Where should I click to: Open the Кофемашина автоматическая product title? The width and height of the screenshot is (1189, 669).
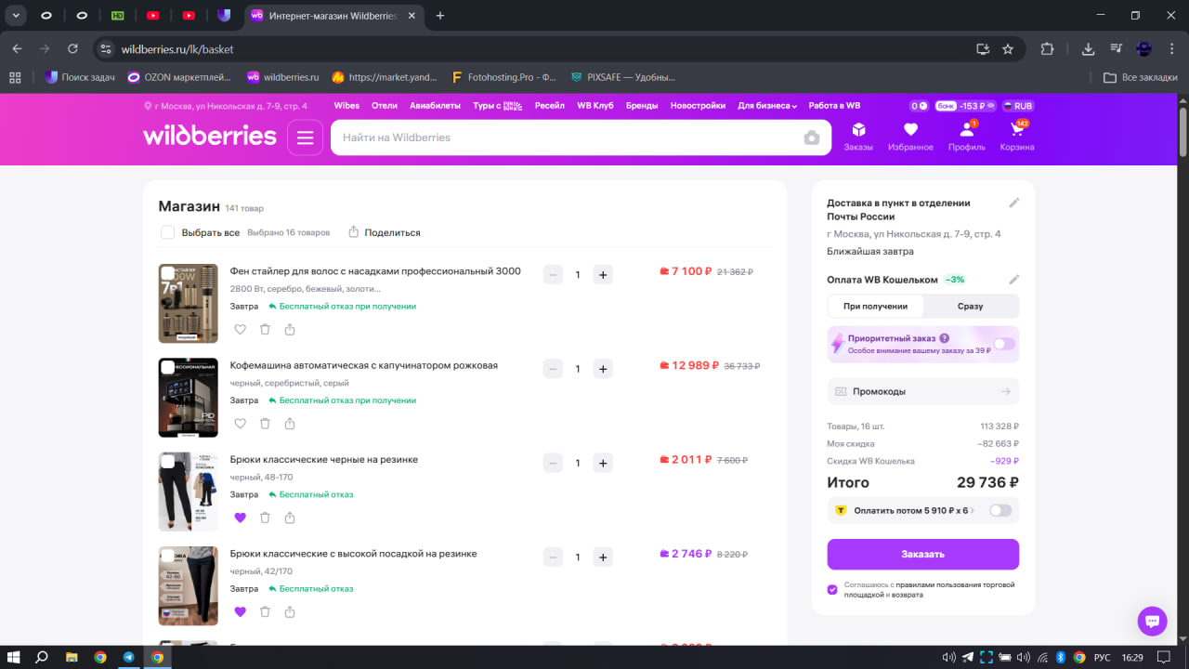pos(364,365)
